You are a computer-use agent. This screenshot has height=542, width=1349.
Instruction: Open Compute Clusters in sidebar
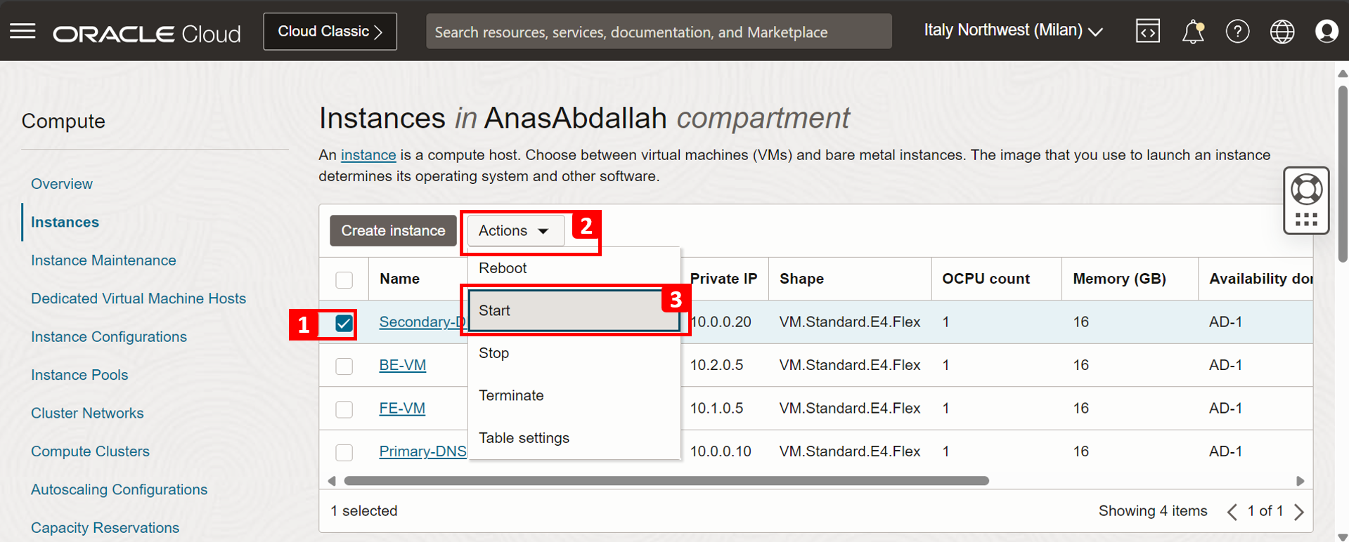90,451
